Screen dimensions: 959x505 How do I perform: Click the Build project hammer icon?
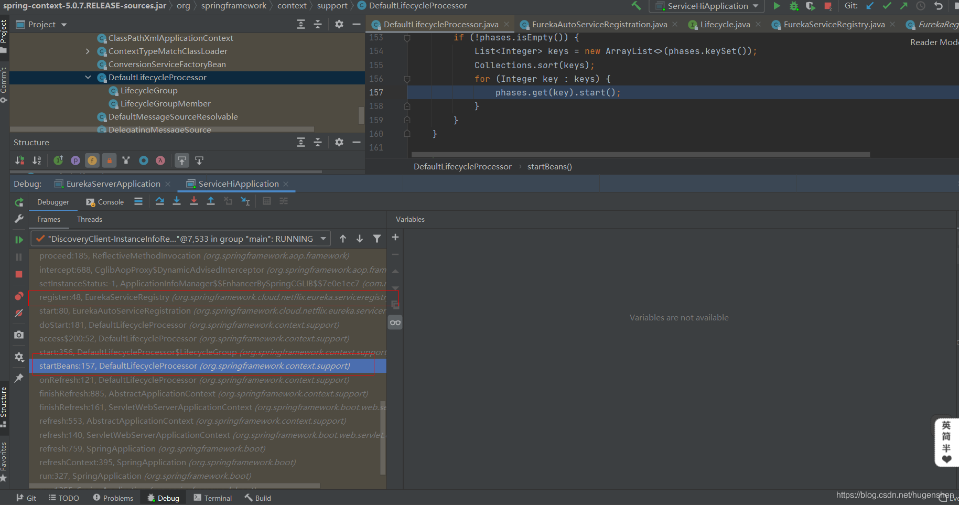click(x=636, y=6)
